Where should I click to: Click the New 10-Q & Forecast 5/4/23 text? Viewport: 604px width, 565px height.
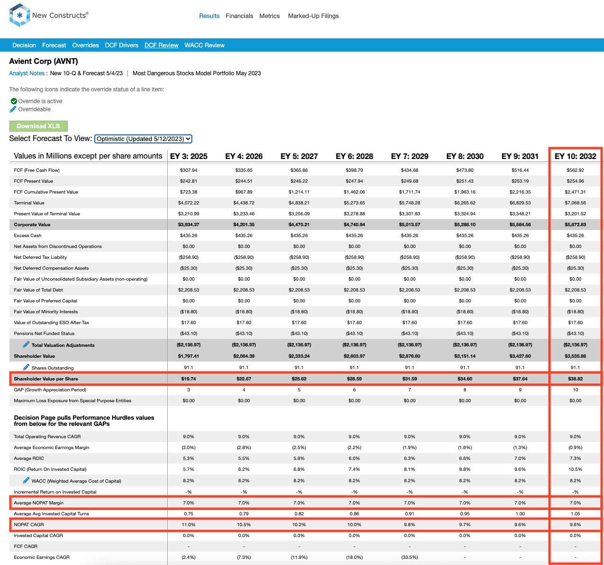click(86, 73)
